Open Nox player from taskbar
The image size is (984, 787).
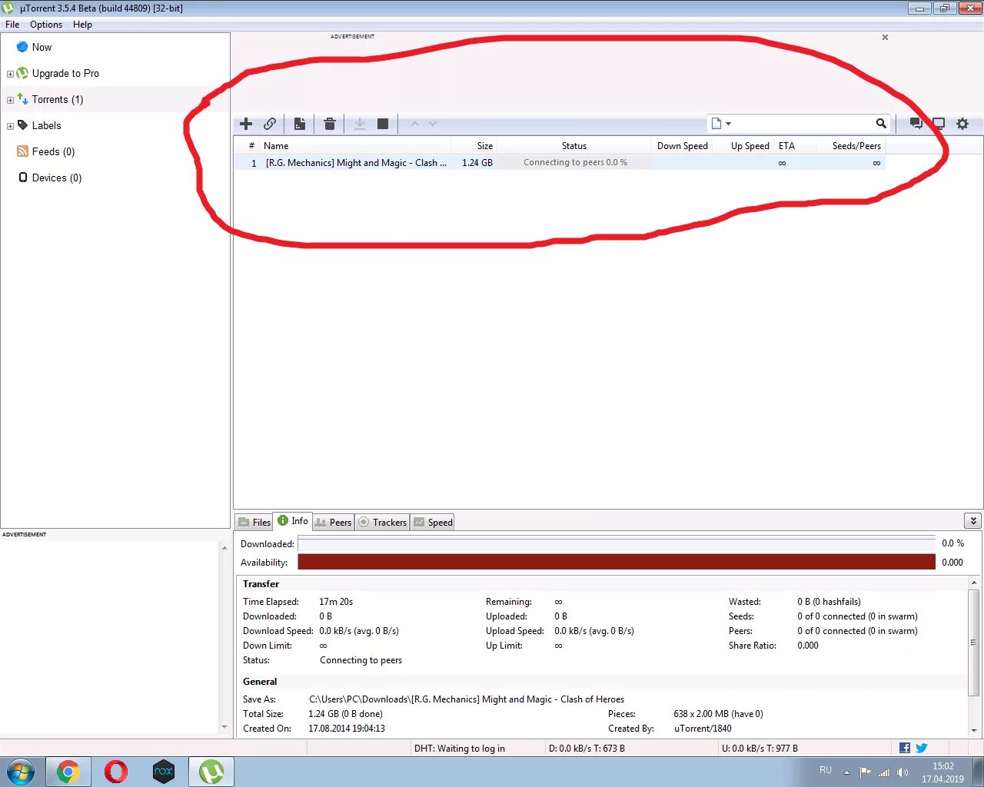pyautogui.click(x=164, y=772)
